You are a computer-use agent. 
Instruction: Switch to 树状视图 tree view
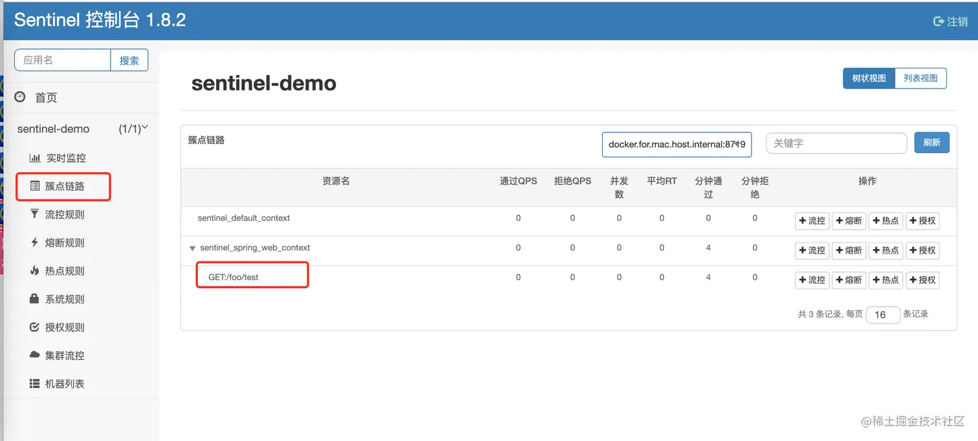point(869,78)
